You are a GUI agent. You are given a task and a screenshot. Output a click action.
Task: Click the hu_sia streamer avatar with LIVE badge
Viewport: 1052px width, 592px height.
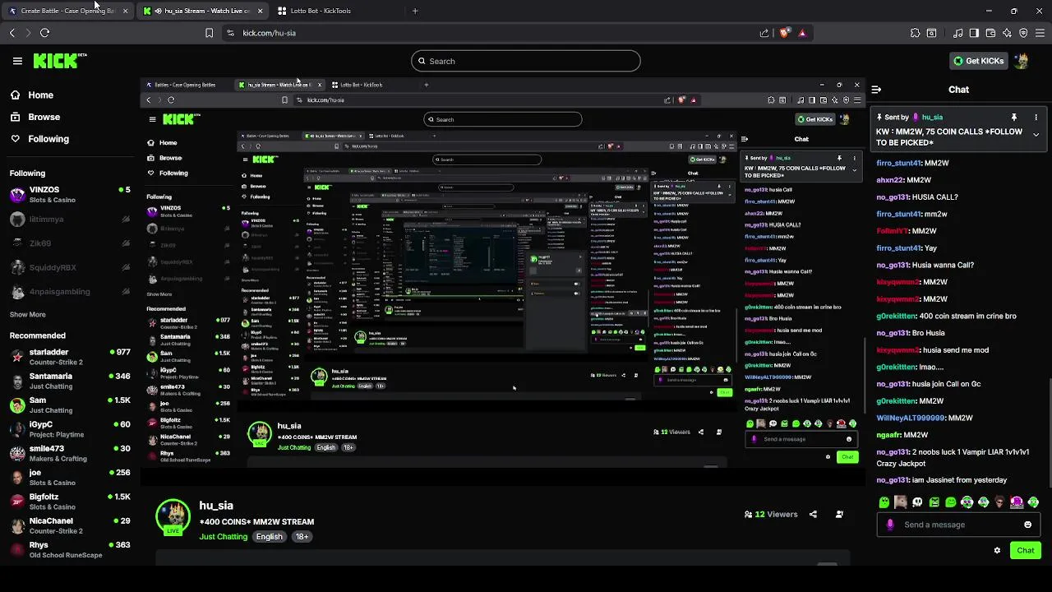pyautogui.click(x=173, y=517)
